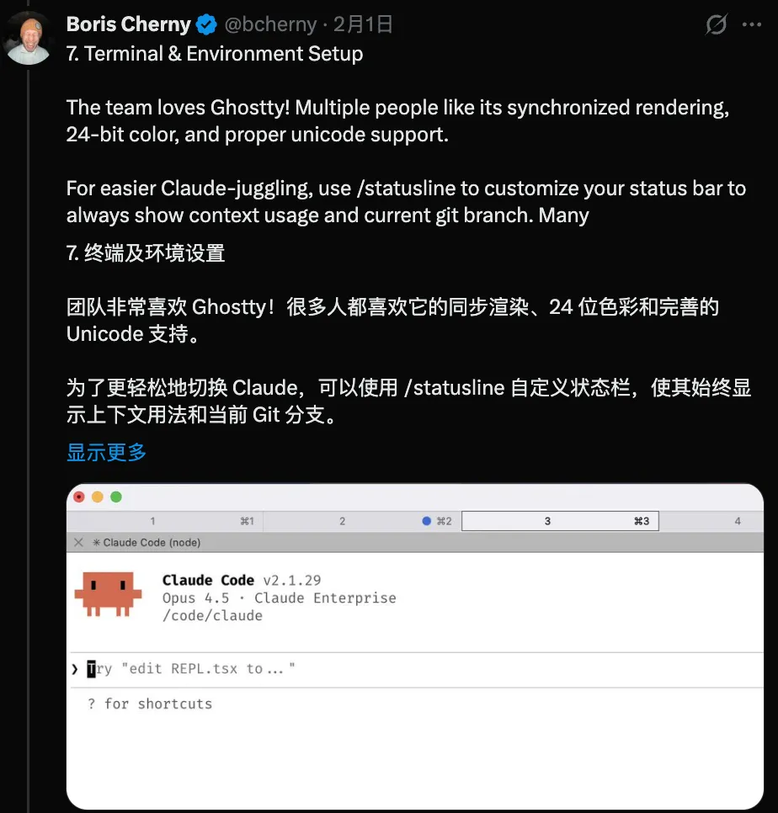Viewport: 778px width, 813px height.
Task: Click the Claude Code pixel mascot
Action: 108,594
